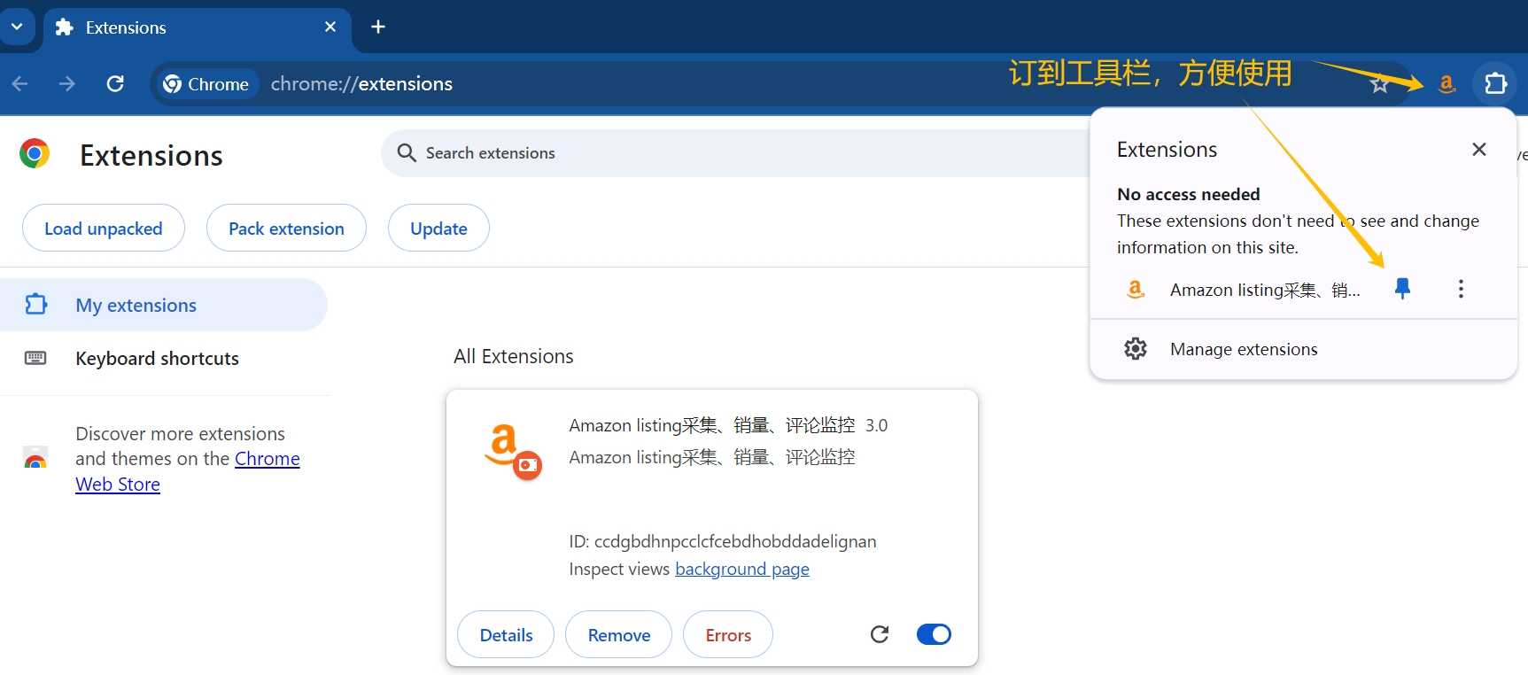Reload the Amazon extension with circular arrow
This screenshot has width=1528, height=675.
click(x=880, y=634)
